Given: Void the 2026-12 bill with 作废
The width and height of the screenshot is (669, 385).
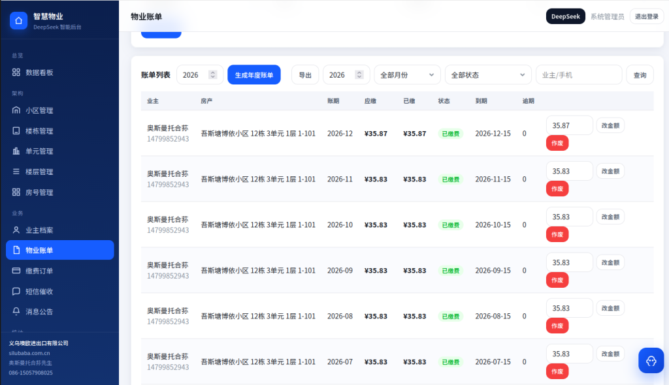Looking at the screenshot, I should tap(557, 143).
